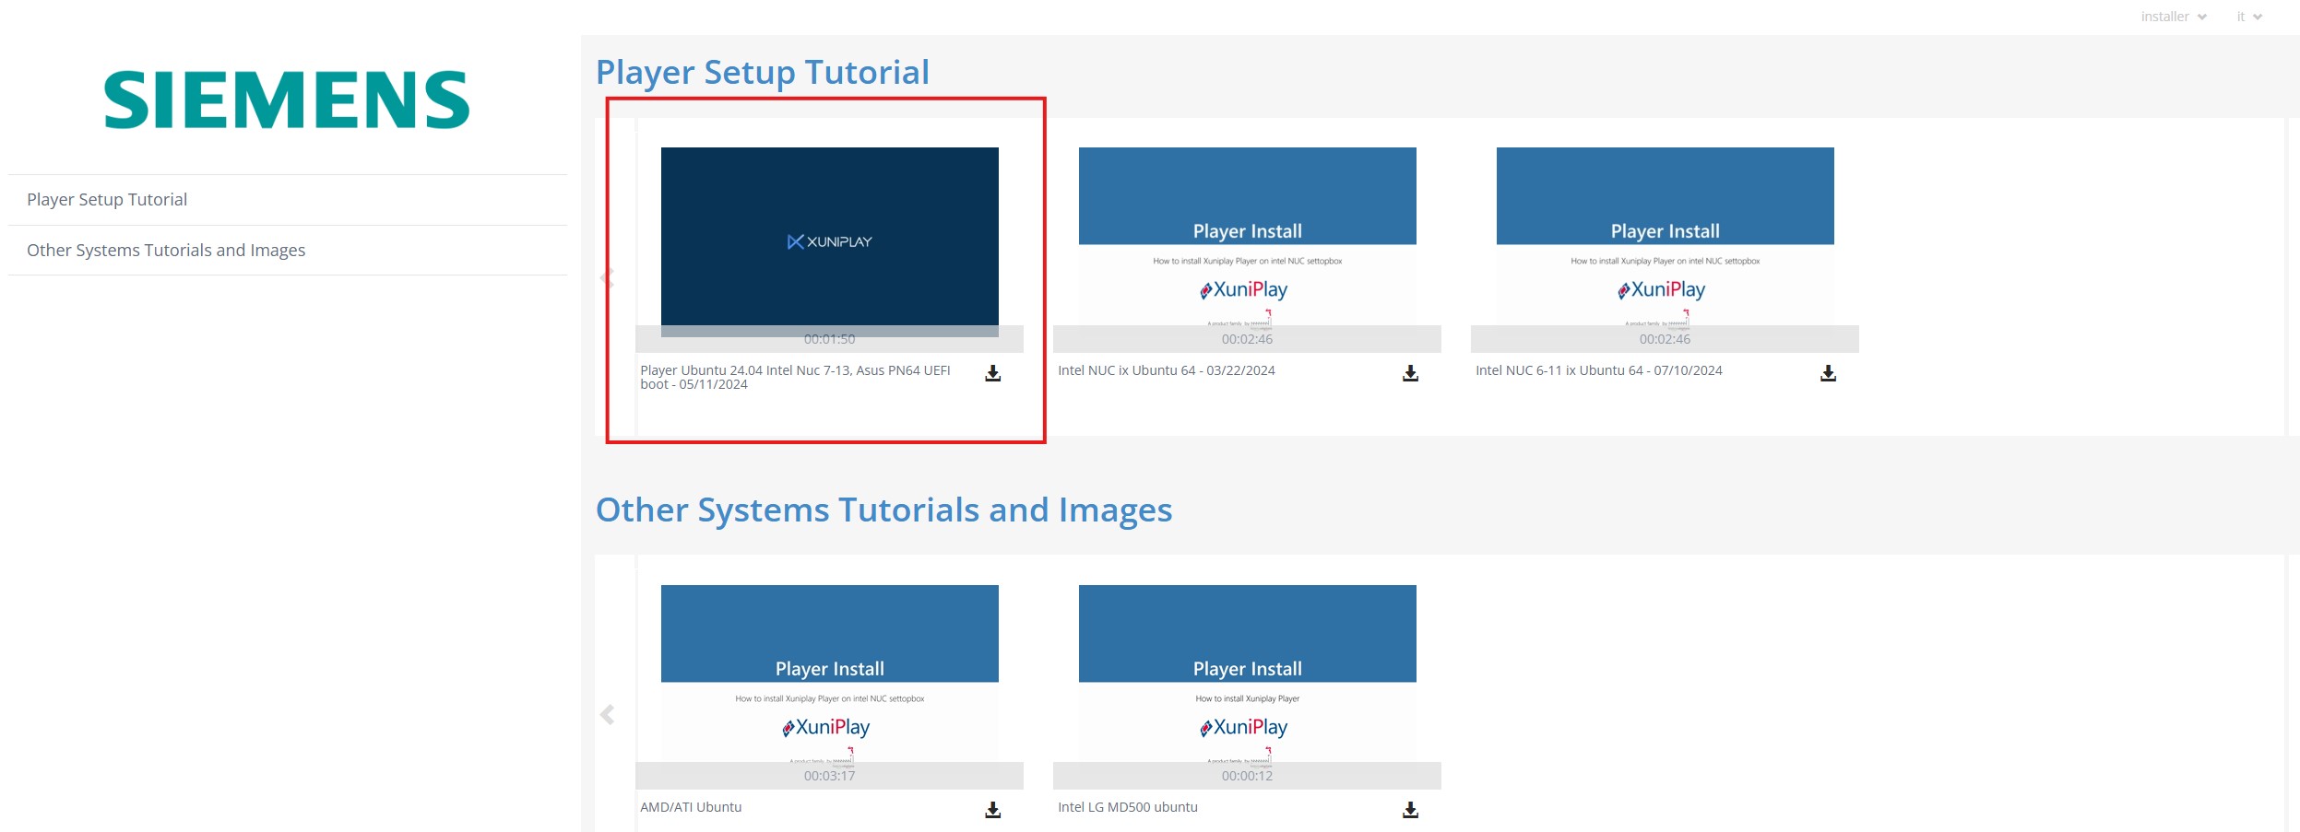
Task: Download the AMD/ATI Ubuntu video
Action: [992, 810]
